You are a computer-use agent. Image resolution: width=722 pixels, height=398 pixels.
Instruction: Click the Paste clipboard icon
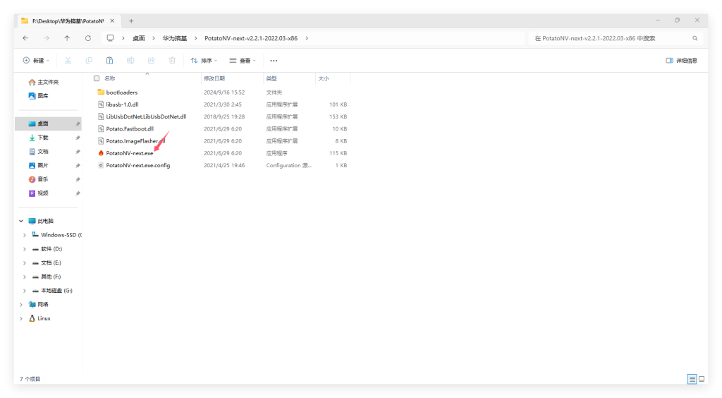pos(109,61)
